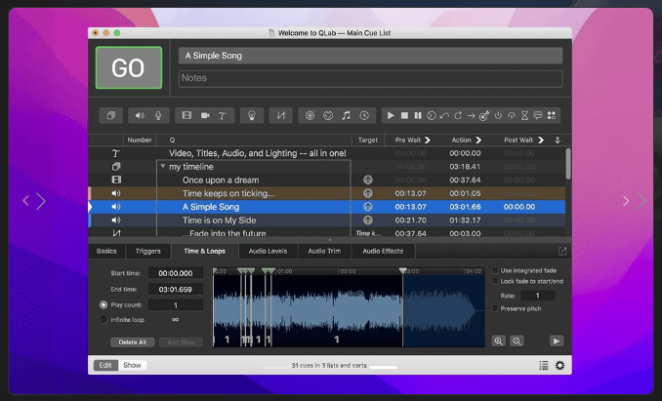Image resolution: width=662 pixels, height=401 pixels.
Task: Add a Memo cue (speech bubble icon)
Action: click(x=538, y=115)
